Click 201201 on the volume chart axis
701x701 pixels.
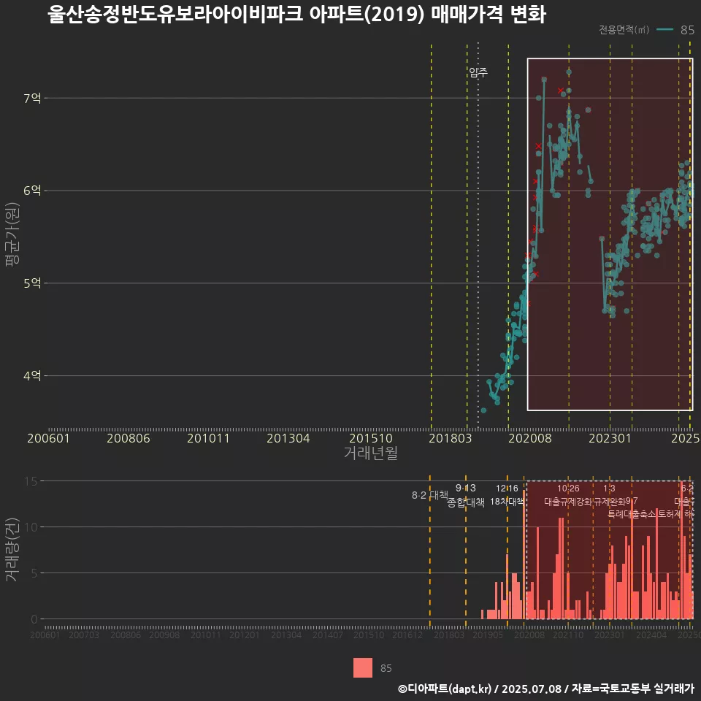coord(244,635)
